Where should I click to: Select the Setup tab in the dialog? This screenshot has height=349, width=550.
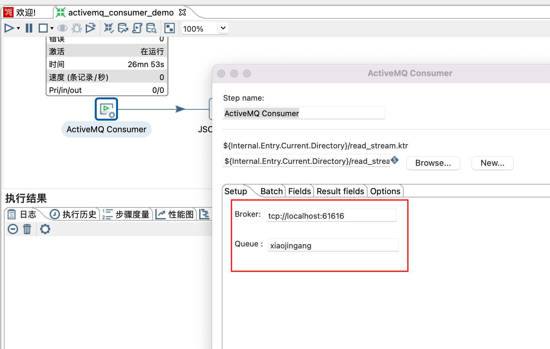click(236, 191)
